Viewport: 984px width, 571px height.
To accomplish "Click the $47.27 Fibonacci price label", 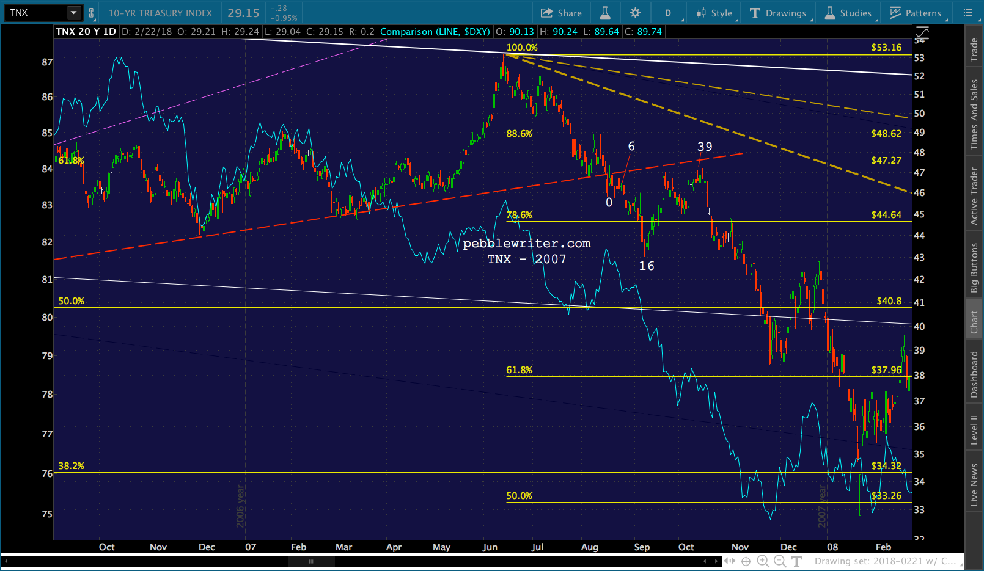I will tap(886, 161).
